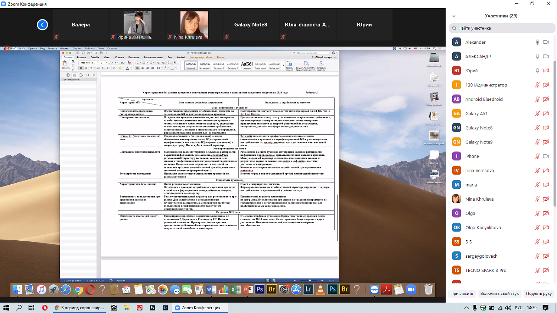Screen dimensions: 557x313
Task: Click the Safari compass icon in shared dock
Action: (x=66, y=290)
